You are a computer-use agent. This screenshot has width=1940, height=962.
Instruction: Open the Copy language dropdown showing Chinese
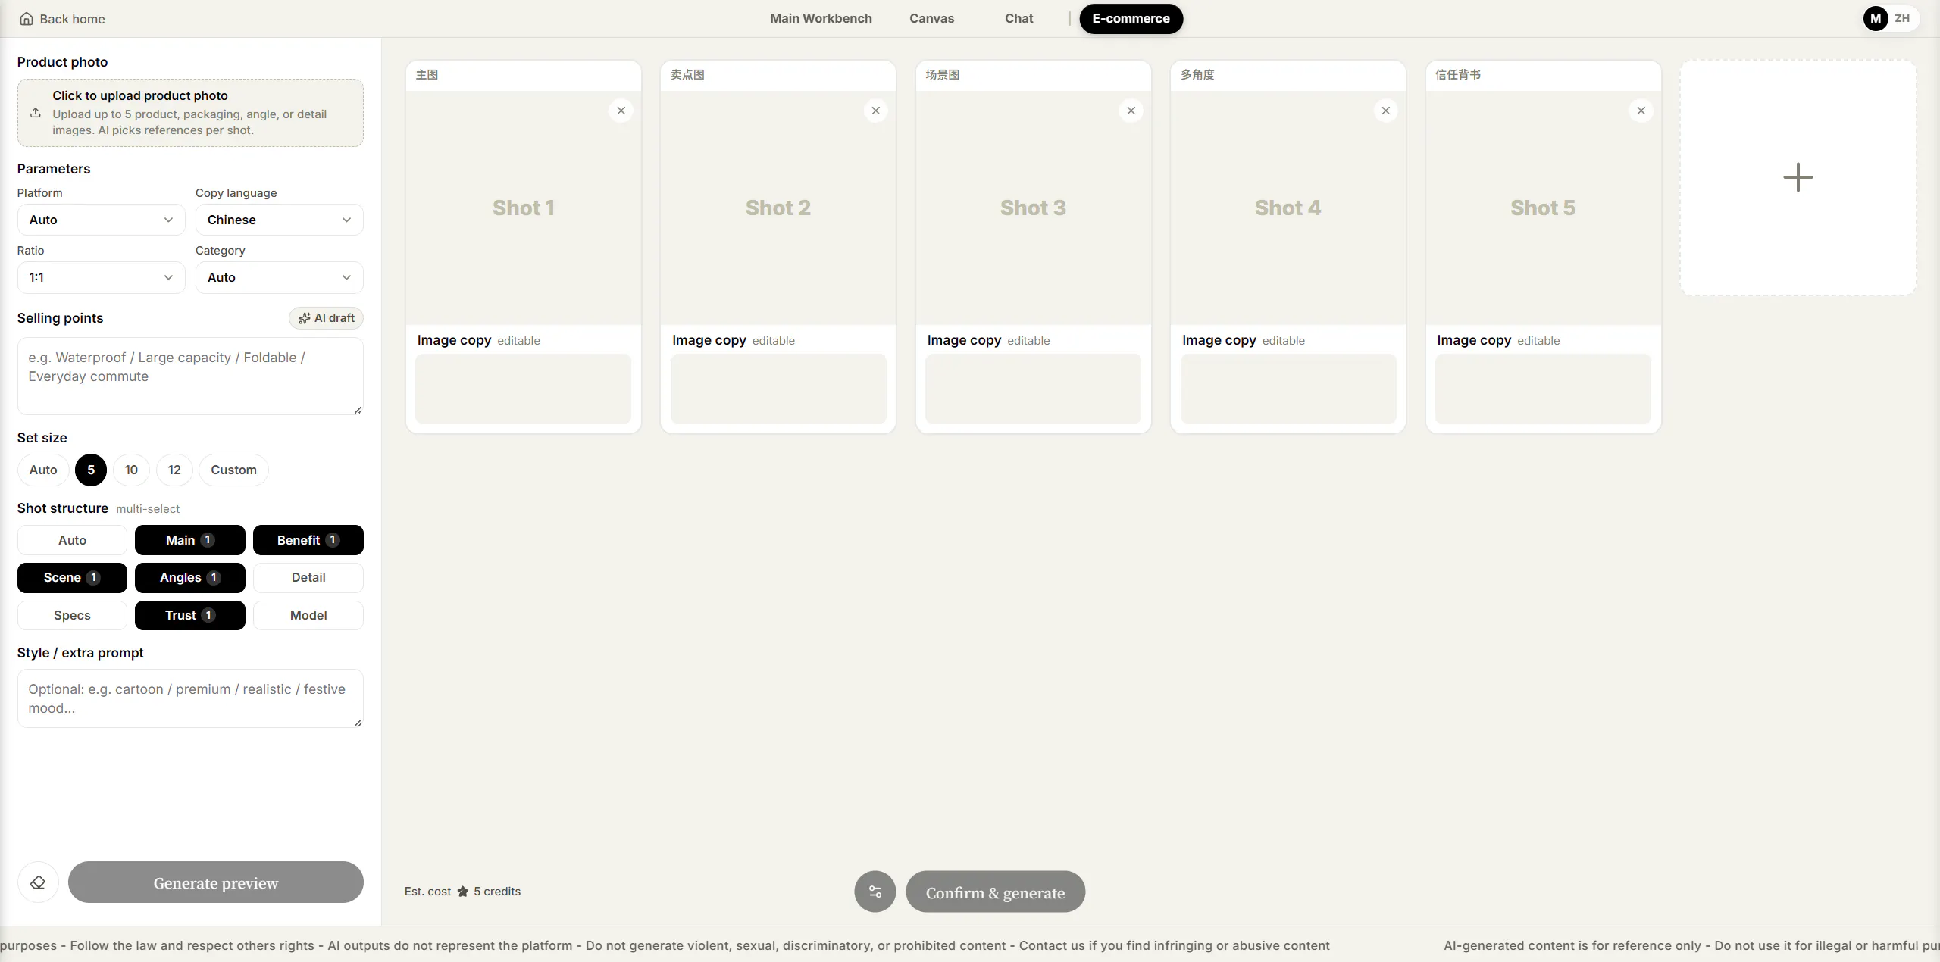click(x=279, y=220)
